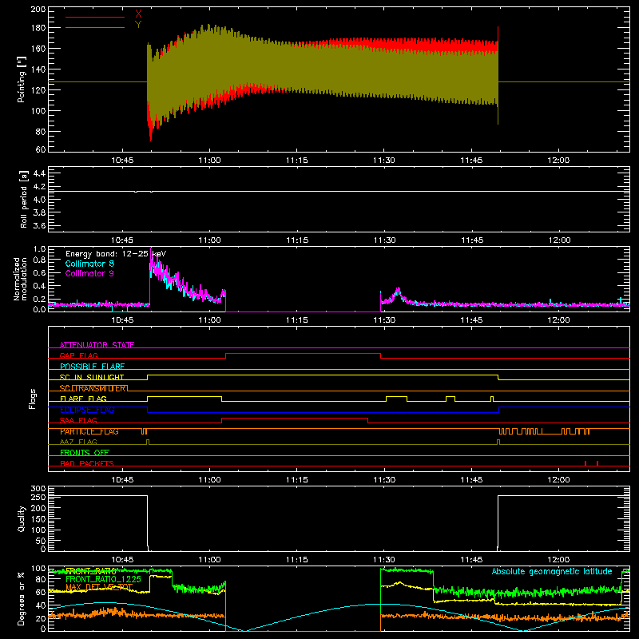Viewport: 639px width, 639px height.
Task: Click the '0.4' modulation axis tick label
Action: [x=39, y=286]
